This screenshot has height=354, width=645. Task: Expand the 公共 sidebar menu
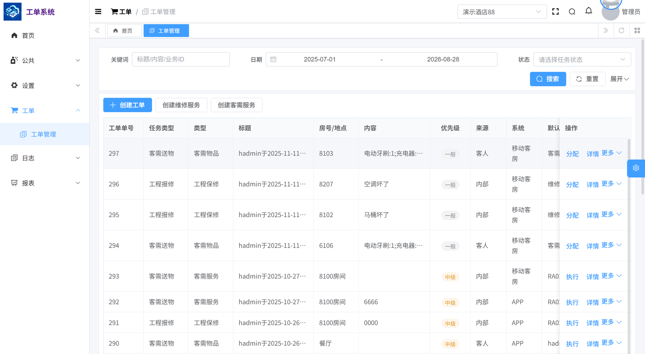45,60
